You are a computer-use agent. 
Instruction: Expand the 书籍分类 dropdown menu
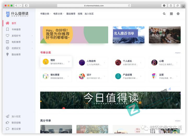[x=45, y=14]
